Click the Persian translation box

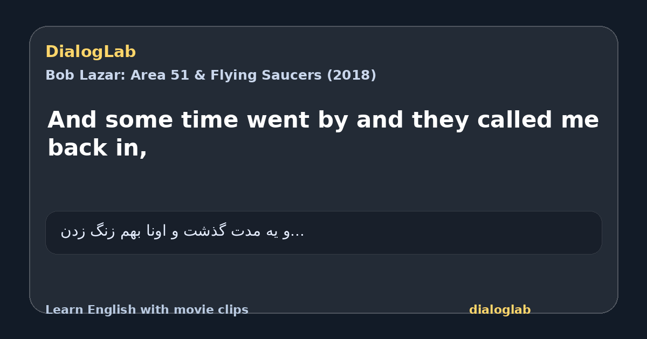coord(323,232)
